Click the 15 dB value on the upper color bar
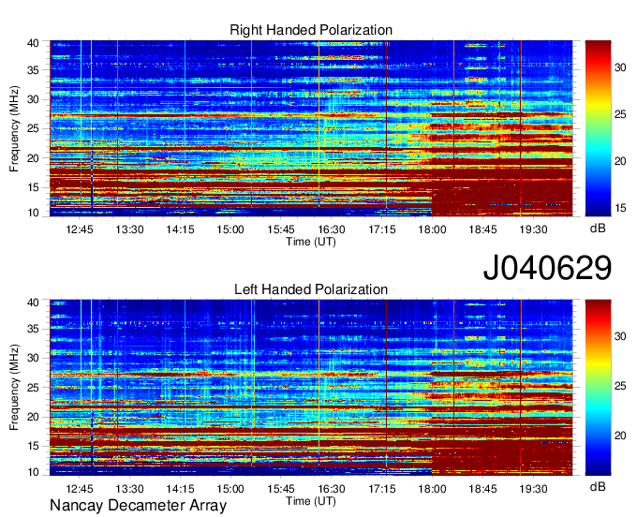637x517 pixels. (620, 208)
